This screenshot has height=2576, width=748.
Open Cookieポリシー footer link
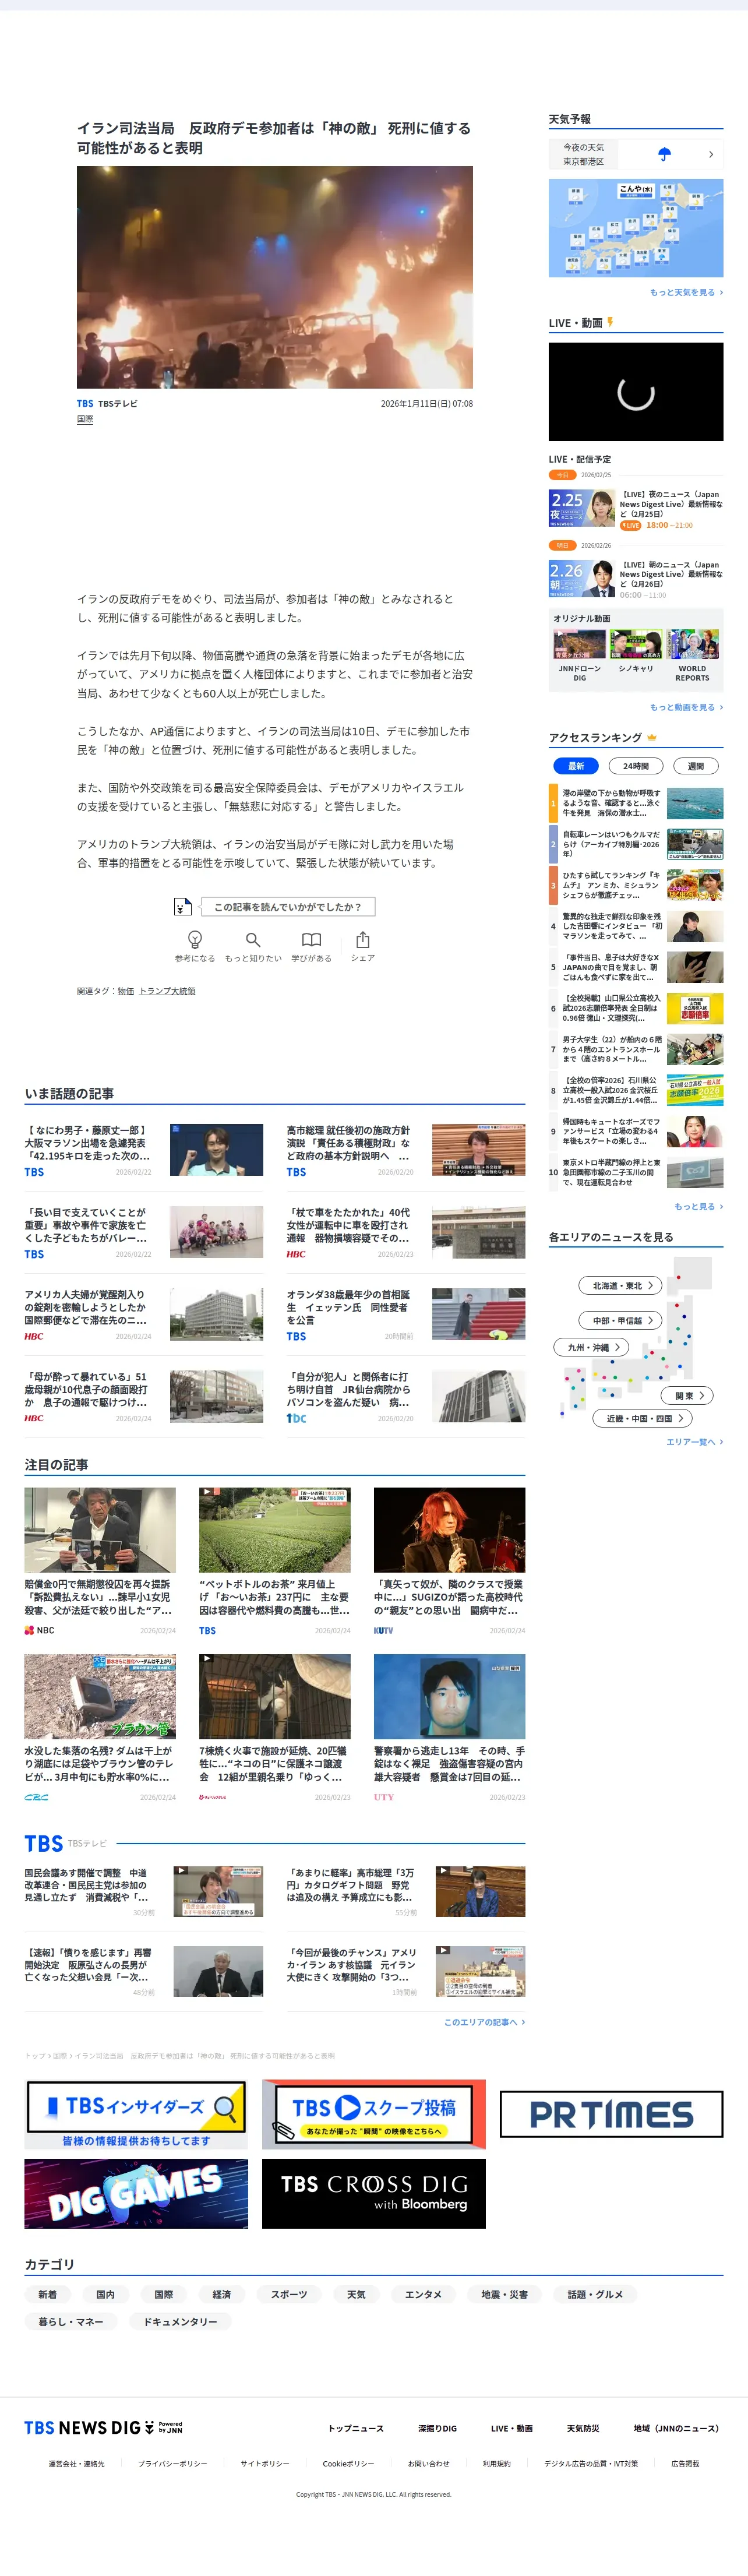348,2464
